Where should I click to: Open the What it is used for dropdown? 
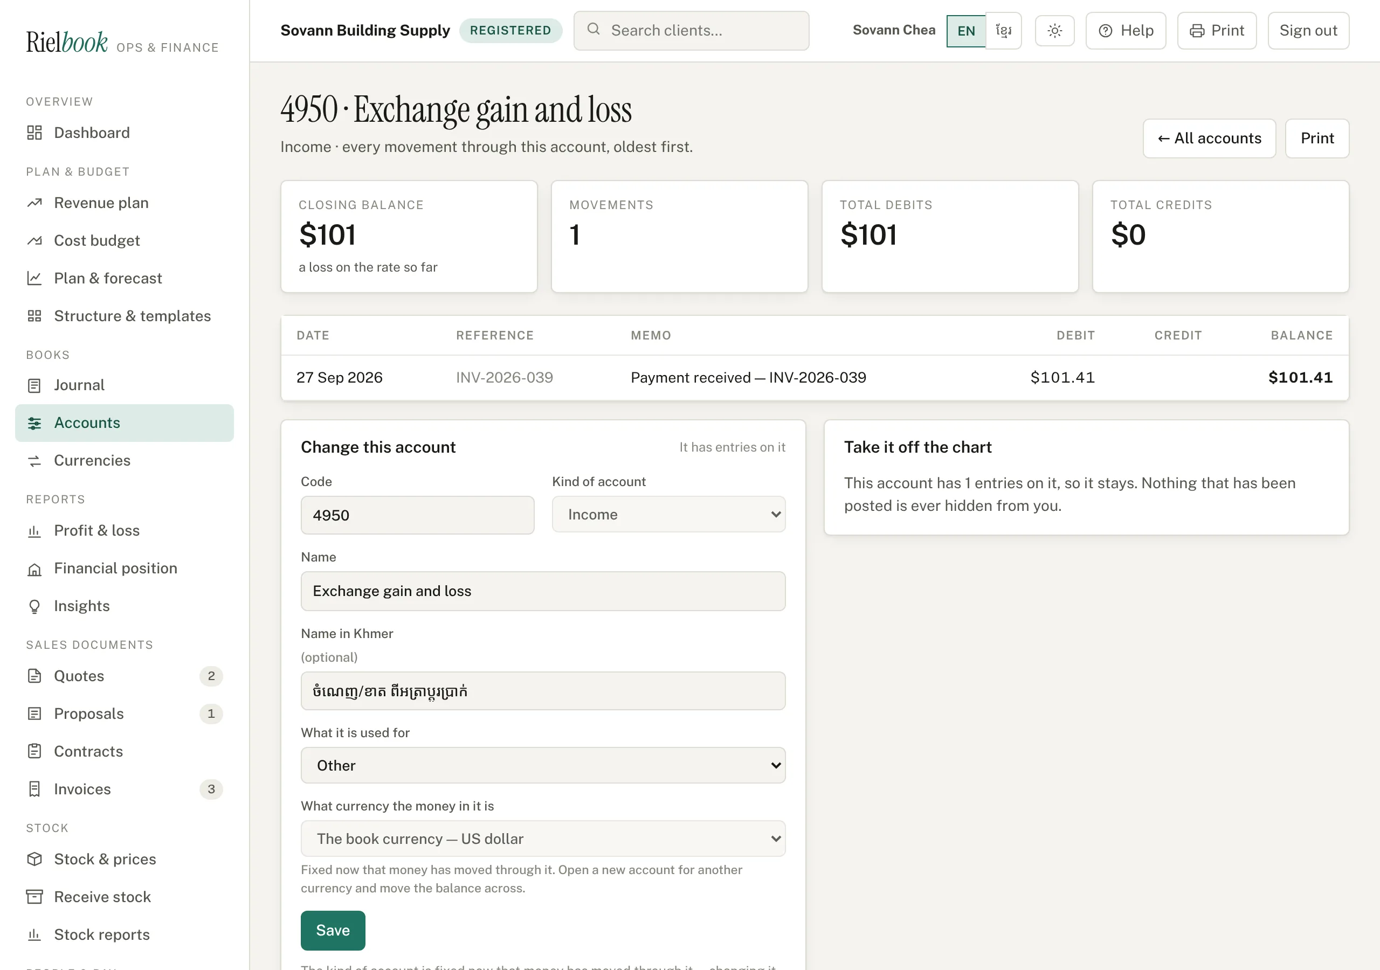coord(543,766)
